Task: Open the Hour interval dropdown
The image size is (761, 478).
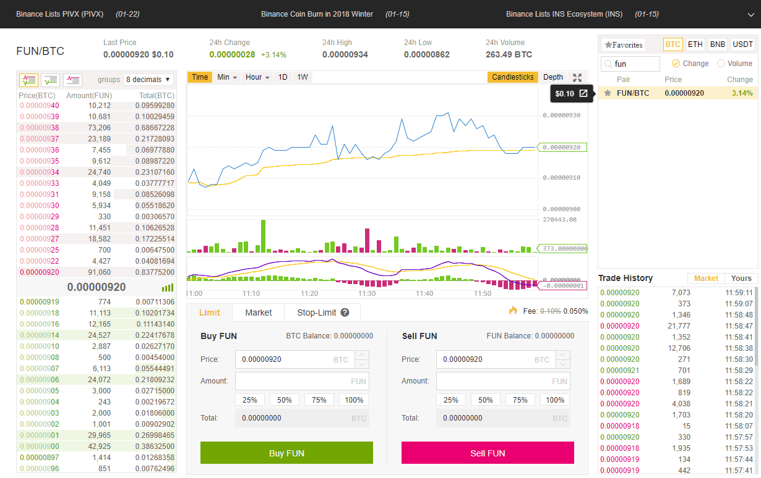Action: [257, 77]
